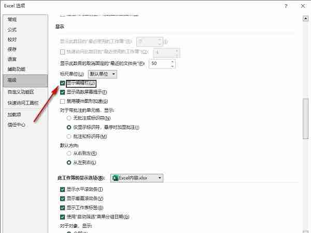Click the vertical scrollbar thumb
311x233 pixels.
click(x=305, y=119)
